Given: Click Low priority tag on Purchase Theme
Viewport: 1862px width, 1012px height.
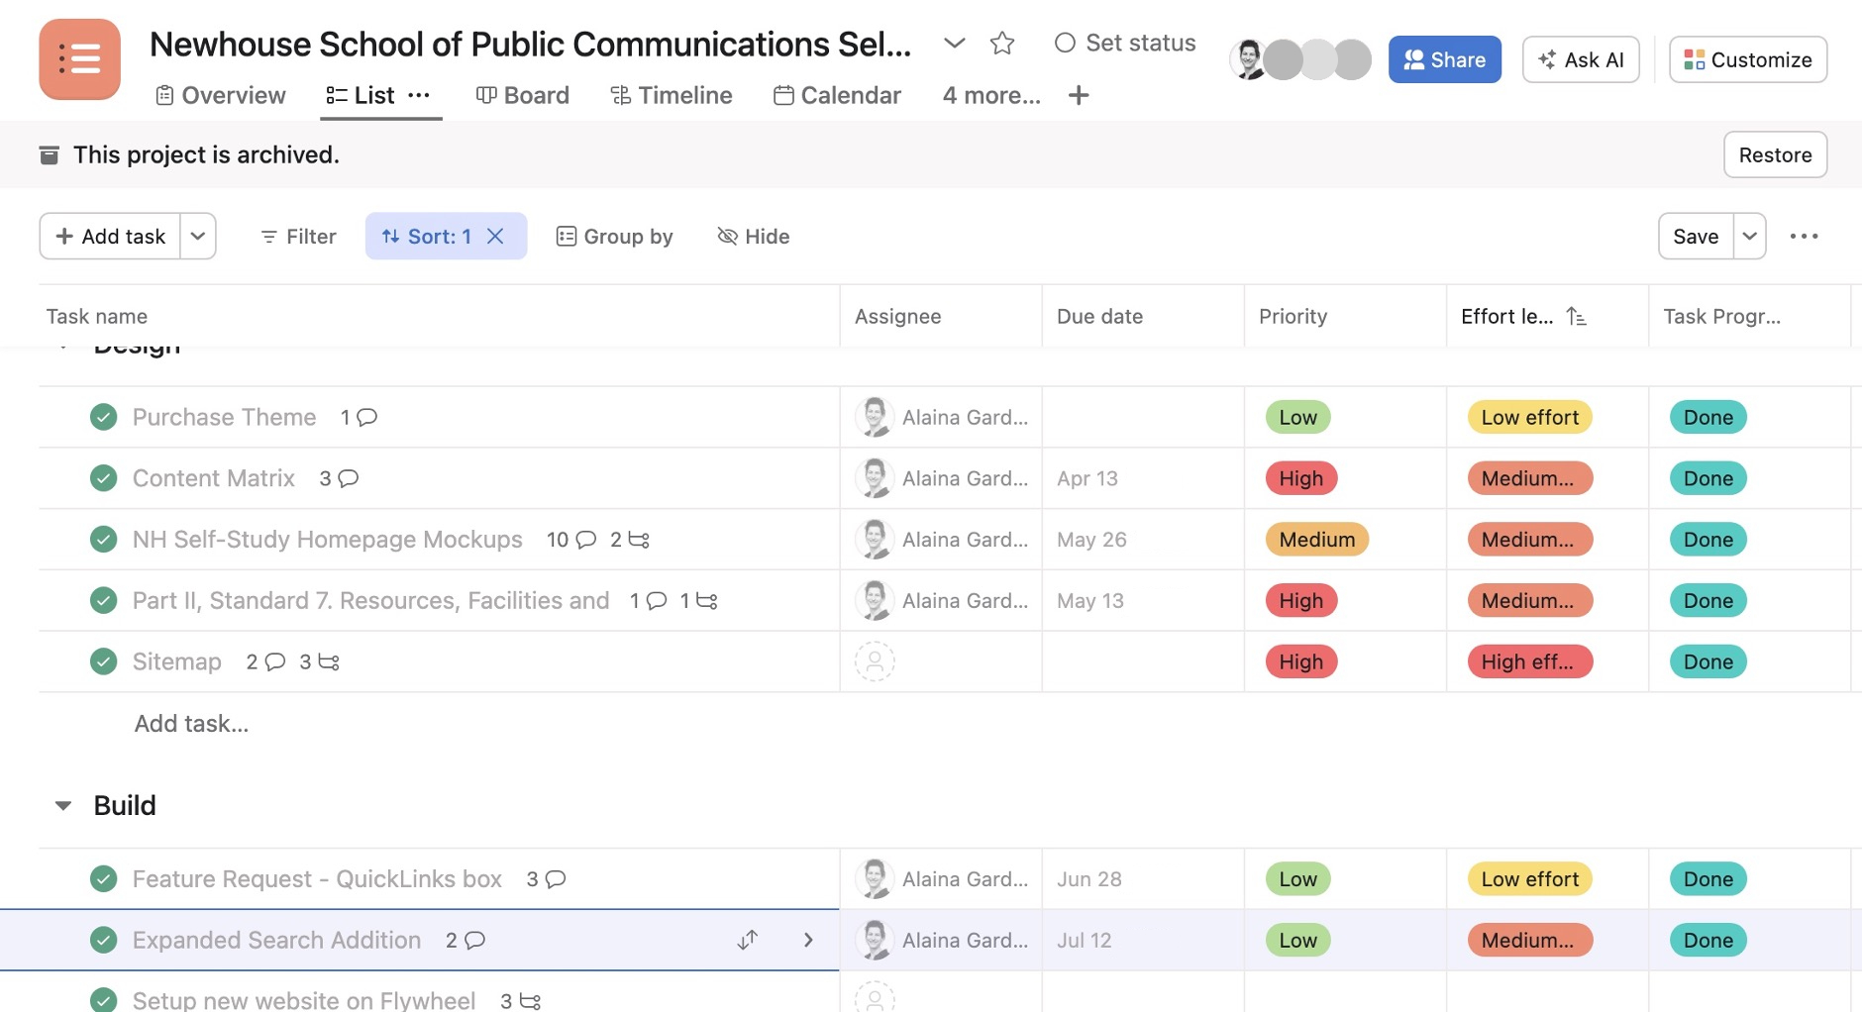Looking at the screenshot, I should tap(1297, 417).
